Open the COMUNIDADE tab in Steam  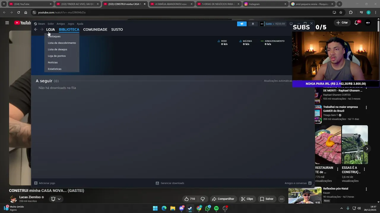pos(95,30)
